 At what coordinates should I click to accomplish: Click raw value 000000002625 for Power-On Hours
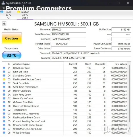click(x=119, y=91)
